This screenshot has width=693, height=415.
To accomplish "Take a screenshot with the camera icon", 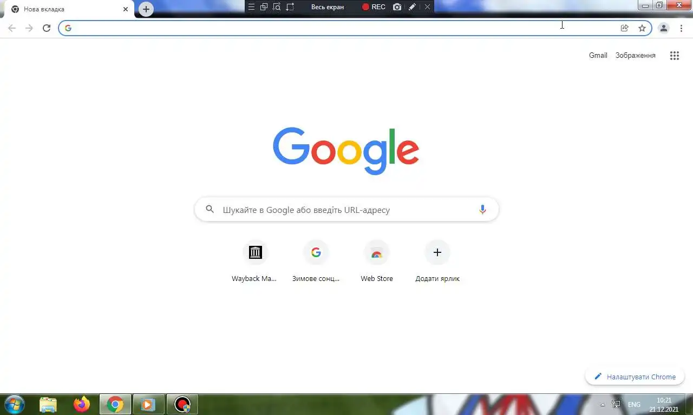I will [x=397, y=7].
